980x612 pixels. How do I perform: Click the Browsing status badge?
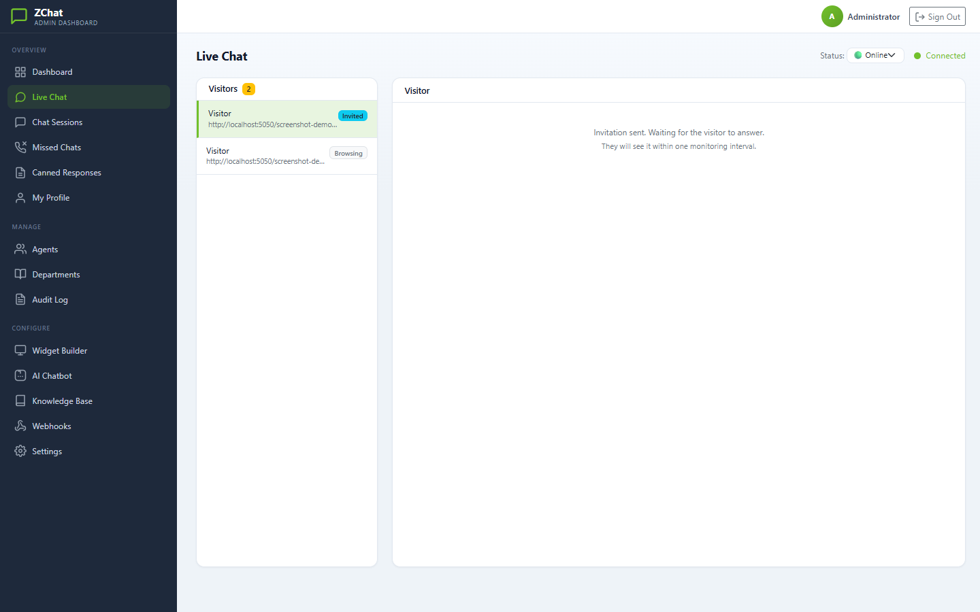pyautogui.click(x=348, y=154)
